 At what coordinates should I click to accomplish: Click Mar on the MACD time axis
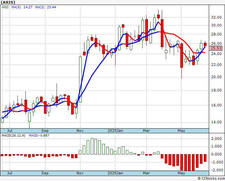(146, 173)
